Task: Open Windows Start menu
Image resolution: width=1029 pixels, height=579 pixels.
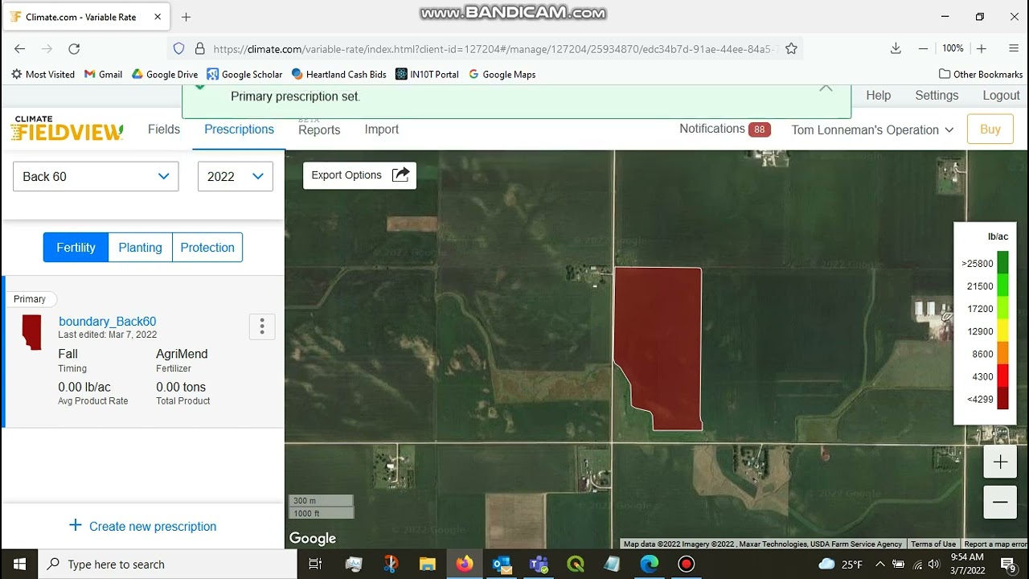Action: [x=19, y=564]
